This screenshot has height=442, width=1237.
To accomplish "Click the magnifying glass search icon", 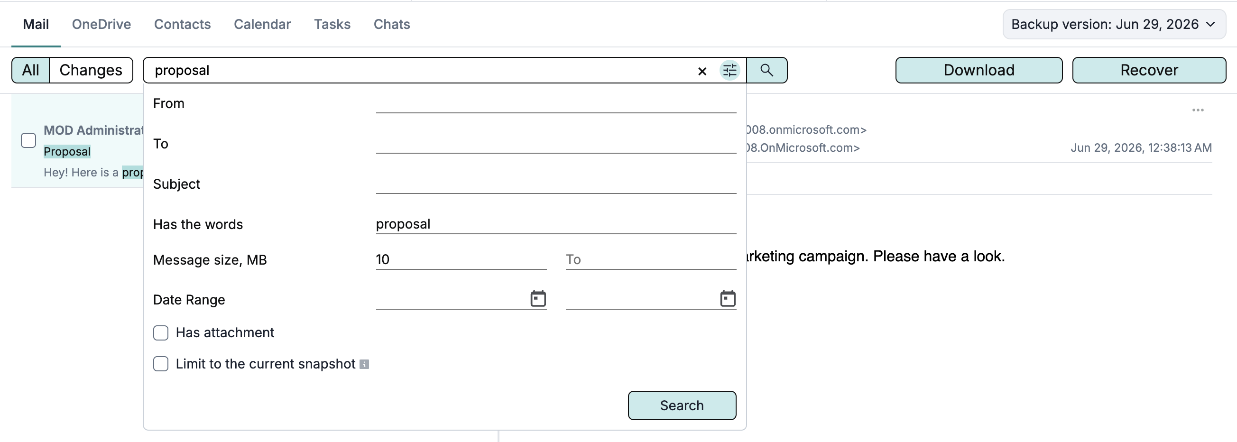I will click(766, 70).
